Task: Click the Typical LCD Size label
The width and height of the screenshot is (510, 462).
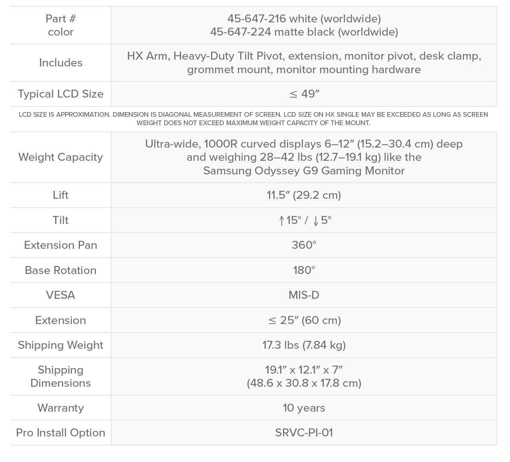Action: 61,94
